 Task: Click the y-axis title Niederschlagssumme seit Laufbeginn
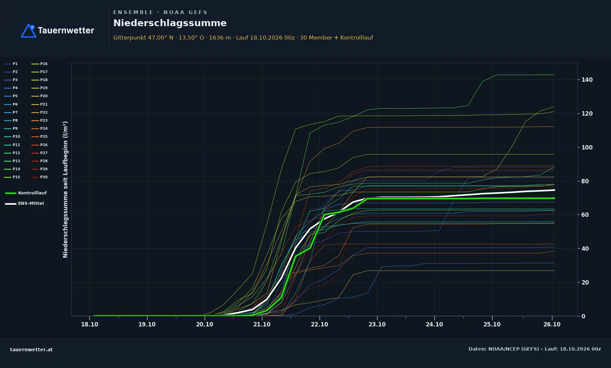point(65,189)
